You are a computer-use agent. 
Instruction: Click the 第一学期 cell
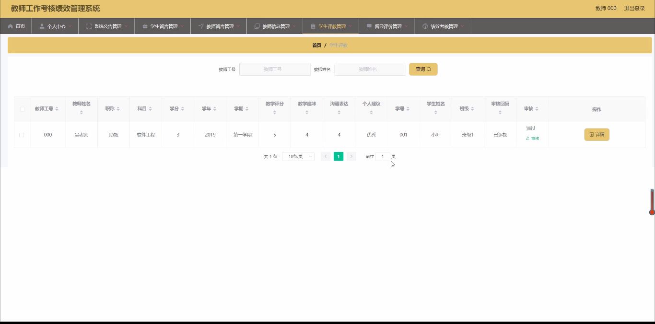[x=243, y=135]
